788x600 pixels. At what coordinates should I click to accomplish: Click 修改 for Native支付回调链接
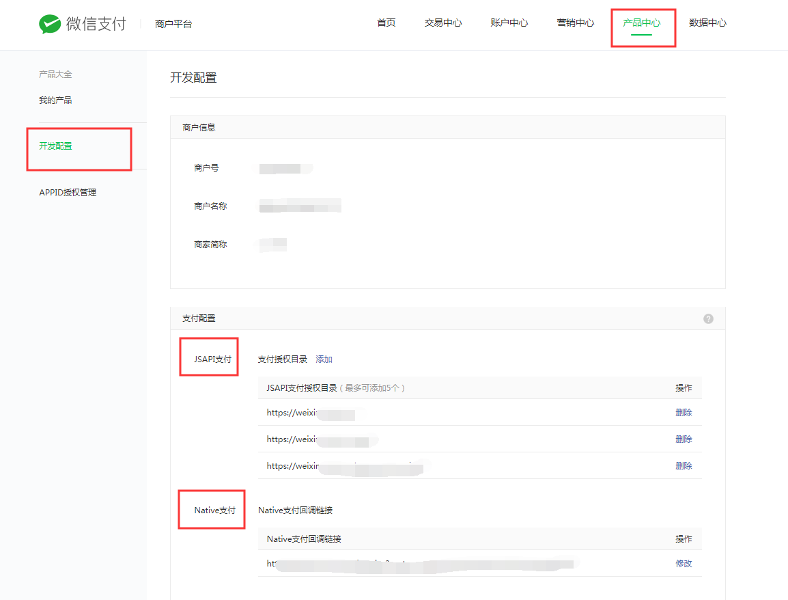[684, 563]
